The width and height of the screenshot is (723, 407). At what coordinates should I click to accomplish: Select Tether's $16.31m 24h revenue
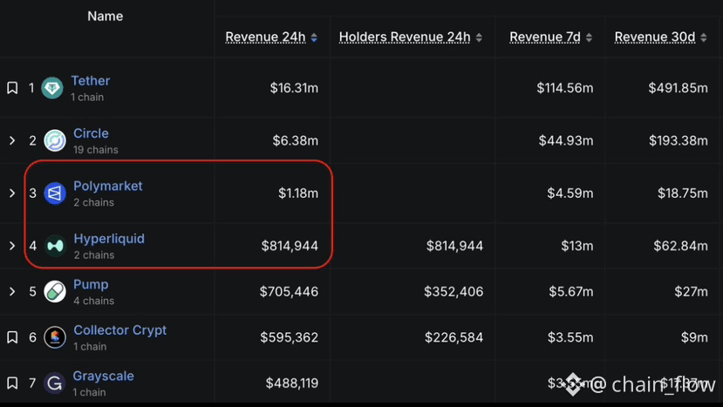294,87
